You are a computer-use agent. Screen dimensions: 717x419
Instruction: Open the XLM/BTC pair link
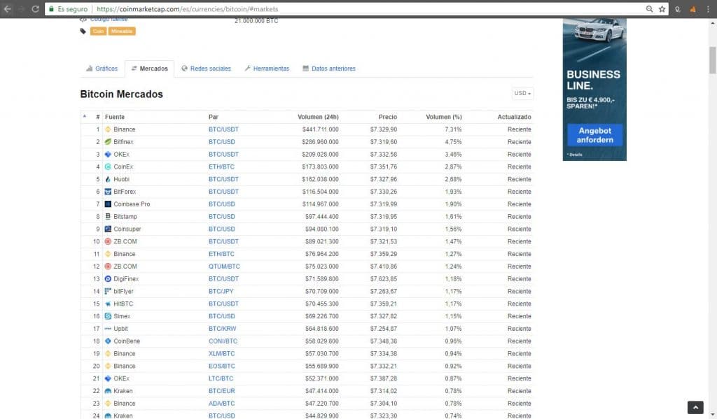click(x=222, y=354)
